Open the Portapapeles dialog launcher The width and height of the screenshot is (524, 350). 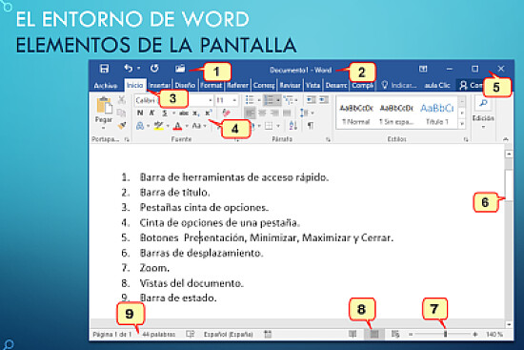(127, 140)
